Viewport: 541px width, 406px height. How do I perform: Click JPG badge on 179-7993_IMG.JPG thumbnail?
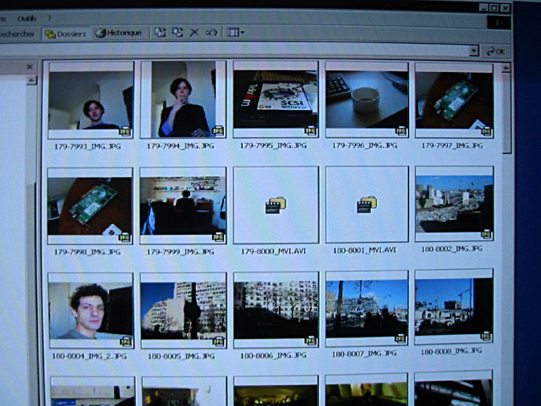pos(125,132)
